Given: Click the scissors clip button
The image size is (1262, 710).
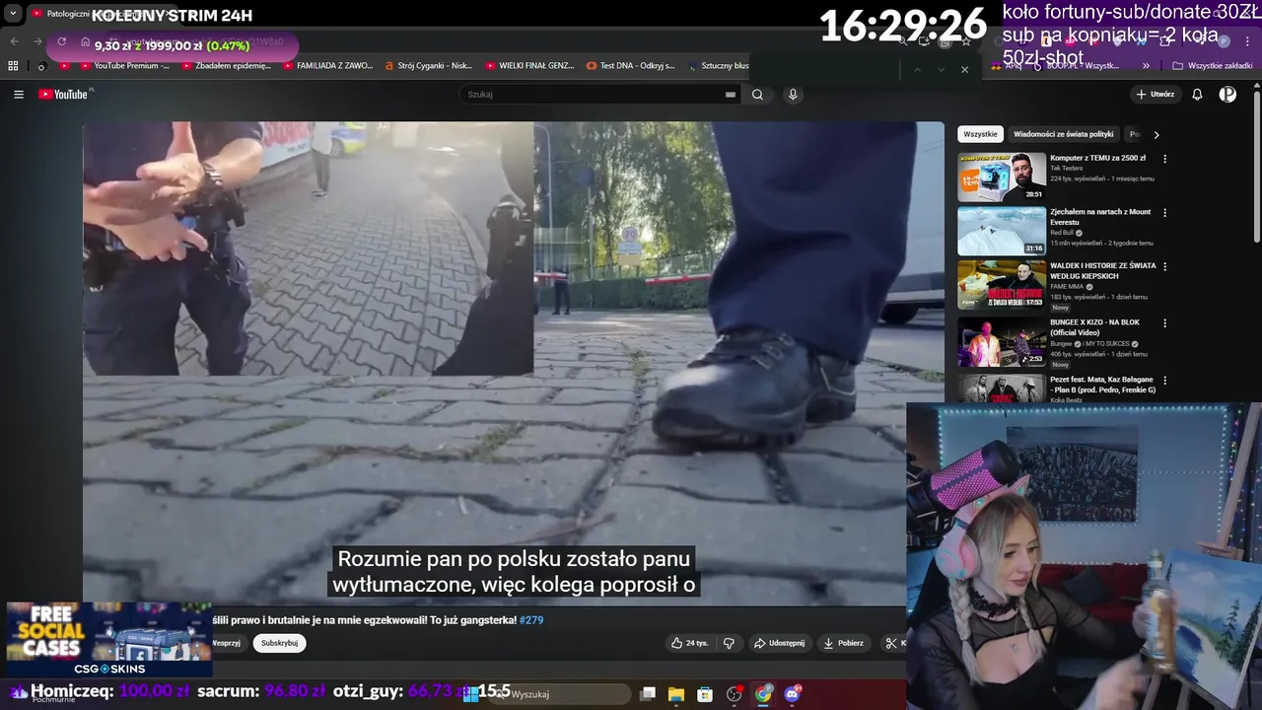Looking at the screenshot, I should [893, 643].
